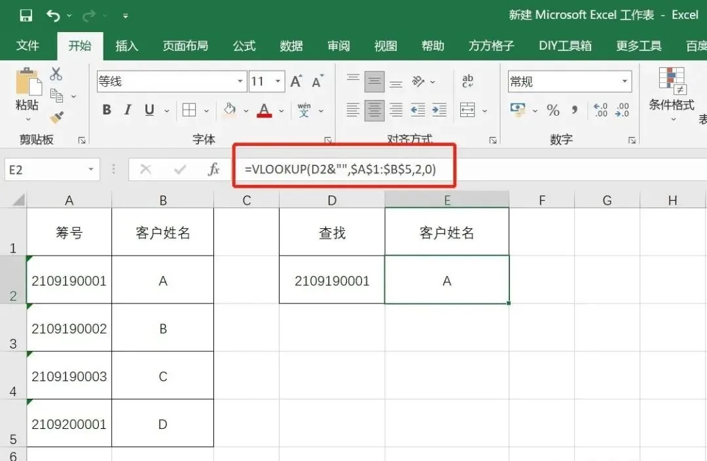The image size is (707, 461).
Task: Switch to the 数据 ribbon tab
Action: coord(291,46)
